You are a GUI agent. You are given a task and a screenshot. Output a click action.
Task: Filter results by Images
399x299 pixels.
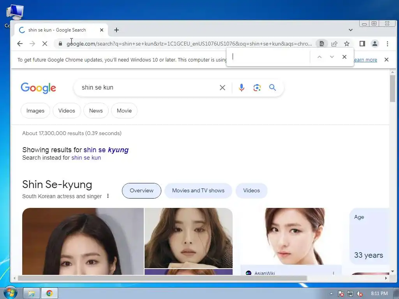pyautogui.click(x=35, y=111)
